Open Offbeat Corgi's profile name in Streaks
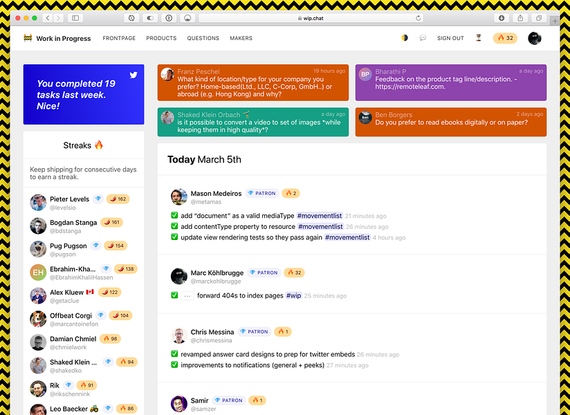Image resolution: width=570 pixels, height=415 pixels. pyautogui.click(x=71, y=315)
